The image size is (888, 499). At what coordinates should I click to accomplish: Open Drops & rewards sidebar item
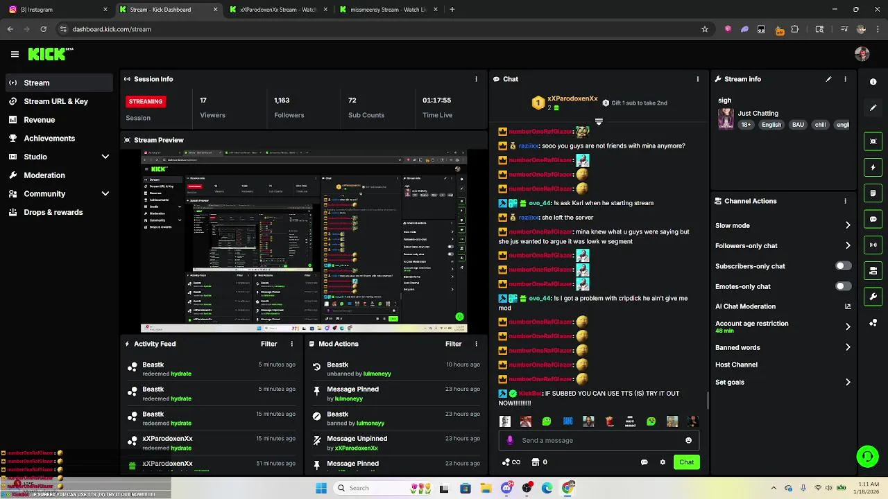click(59, 212)
